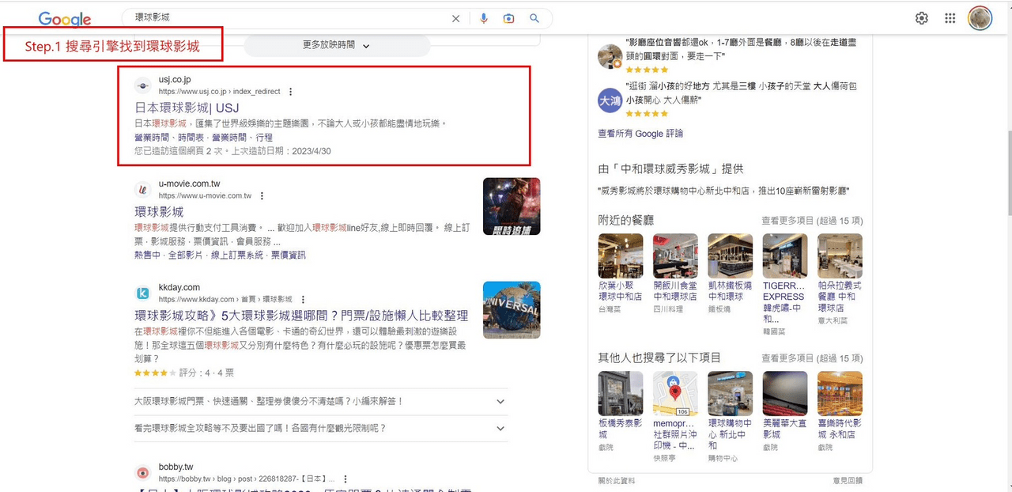Open the 帕朵拉義式餐廳 restaurant card
This screenshot has height=492, width=1012.
840,278
